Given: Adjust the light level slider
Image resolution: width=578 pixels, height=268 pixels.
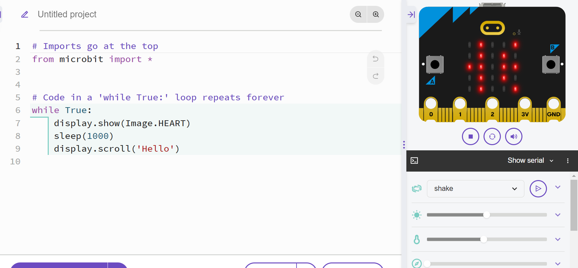Looking at the screenshot, I should click(x=487, y=215).
